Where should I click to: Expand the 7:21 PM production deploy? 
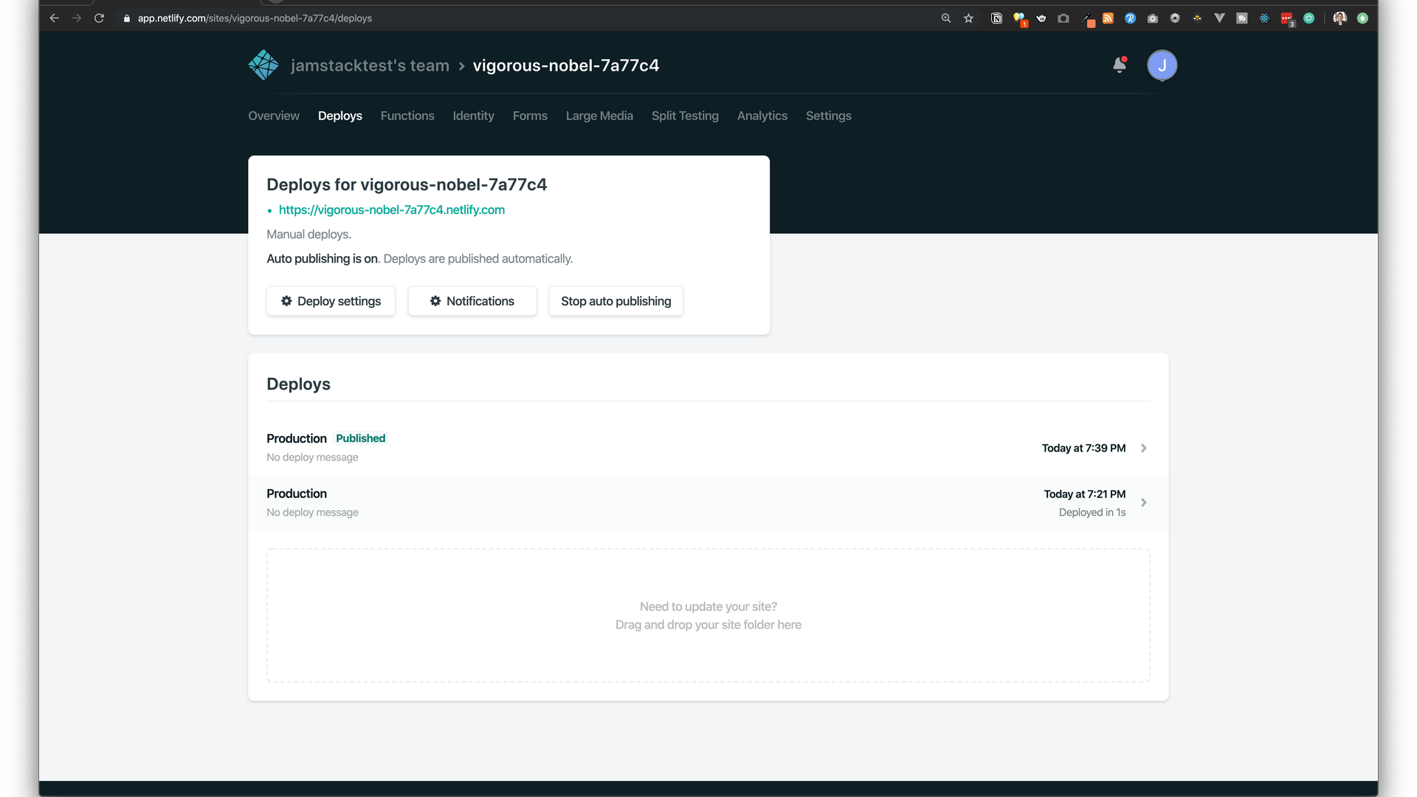point(1143,503)
